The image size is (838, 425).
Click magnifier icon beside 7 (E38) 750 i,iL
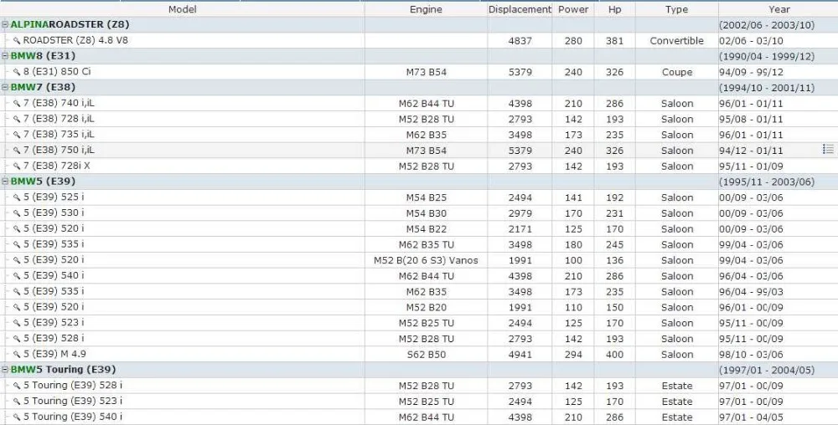pos(17,151)
